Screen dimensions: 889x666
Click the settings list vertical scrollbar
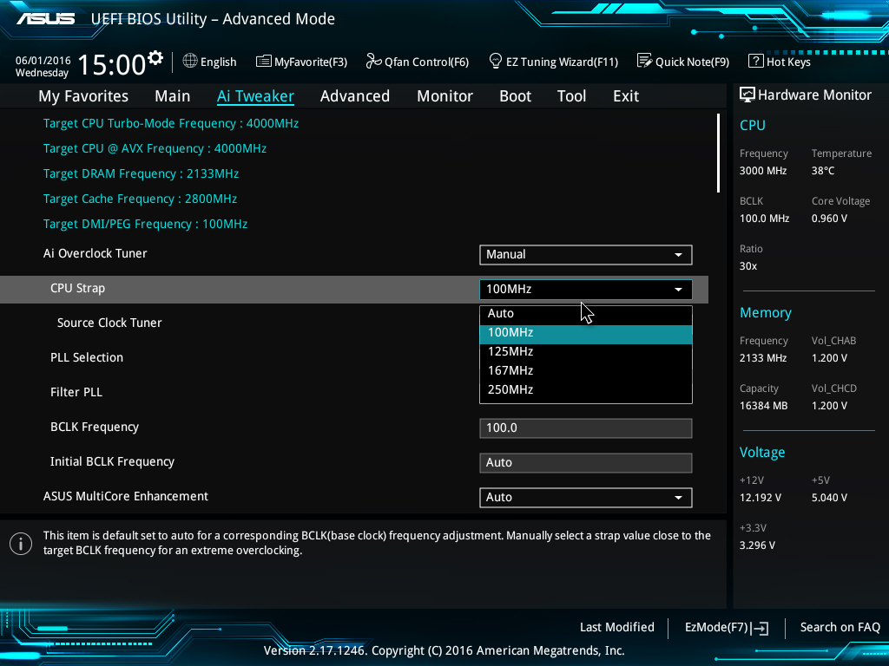(718, 153)
